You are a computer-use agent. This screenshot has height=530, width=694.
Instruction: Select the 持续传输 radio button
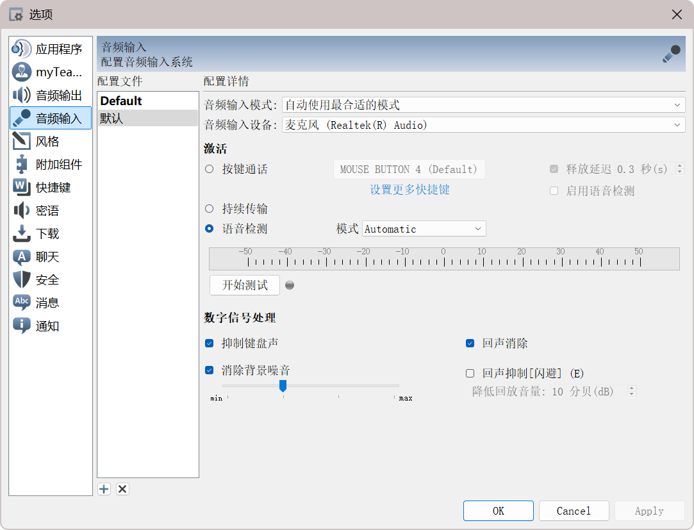(210, 209)
